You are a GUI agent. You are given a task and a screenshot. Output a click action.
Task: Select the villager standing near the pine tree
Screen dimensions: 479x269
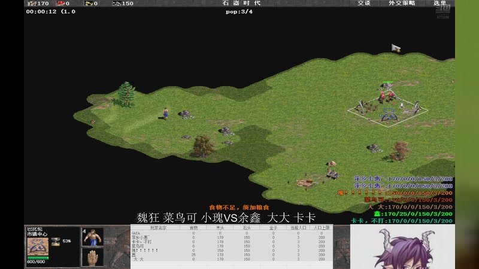(x=166, y=113)
